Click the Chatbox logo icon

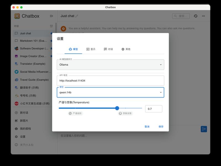(17, 16)
